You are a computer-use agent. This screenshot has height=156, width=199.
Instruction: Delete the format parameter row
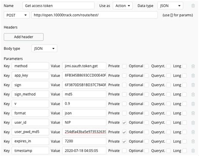point(193,113)
